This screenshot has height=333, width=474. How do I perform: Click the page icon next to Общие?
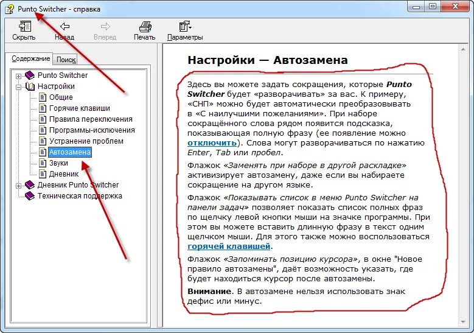(43, 97)
